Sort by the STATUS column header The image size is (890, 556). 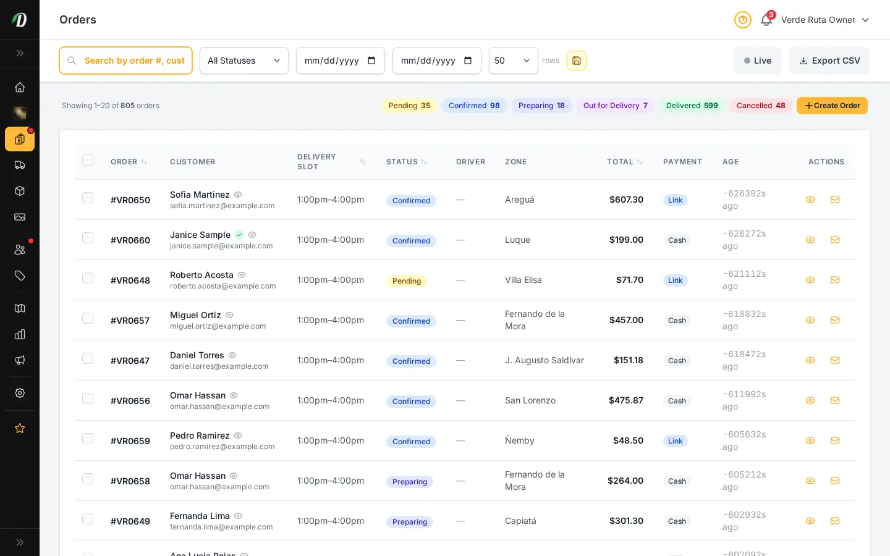pyautogui.click(x=407, y=162)
